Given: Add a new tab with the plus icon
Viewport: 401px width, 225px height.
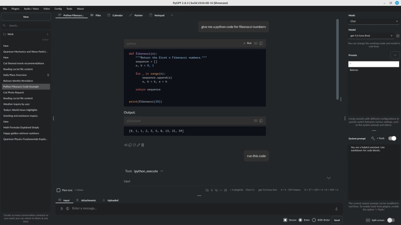Looking at the screenshot, I should (172, 15).
